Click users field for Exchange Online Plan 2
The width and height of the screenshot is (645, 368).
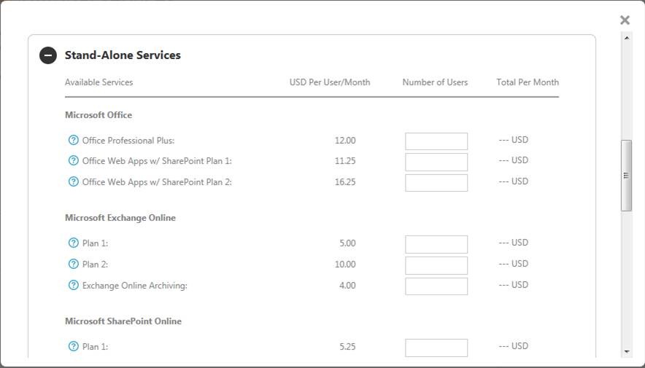pyautogui.click(x=436, y=265)
